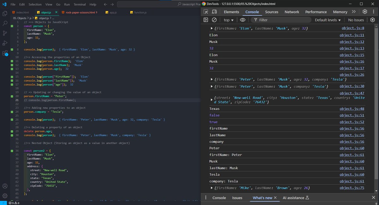This screenshot has height=205, width=379.
Task: Open the top JavaScript context dropdown
Action: pos(228,20)
